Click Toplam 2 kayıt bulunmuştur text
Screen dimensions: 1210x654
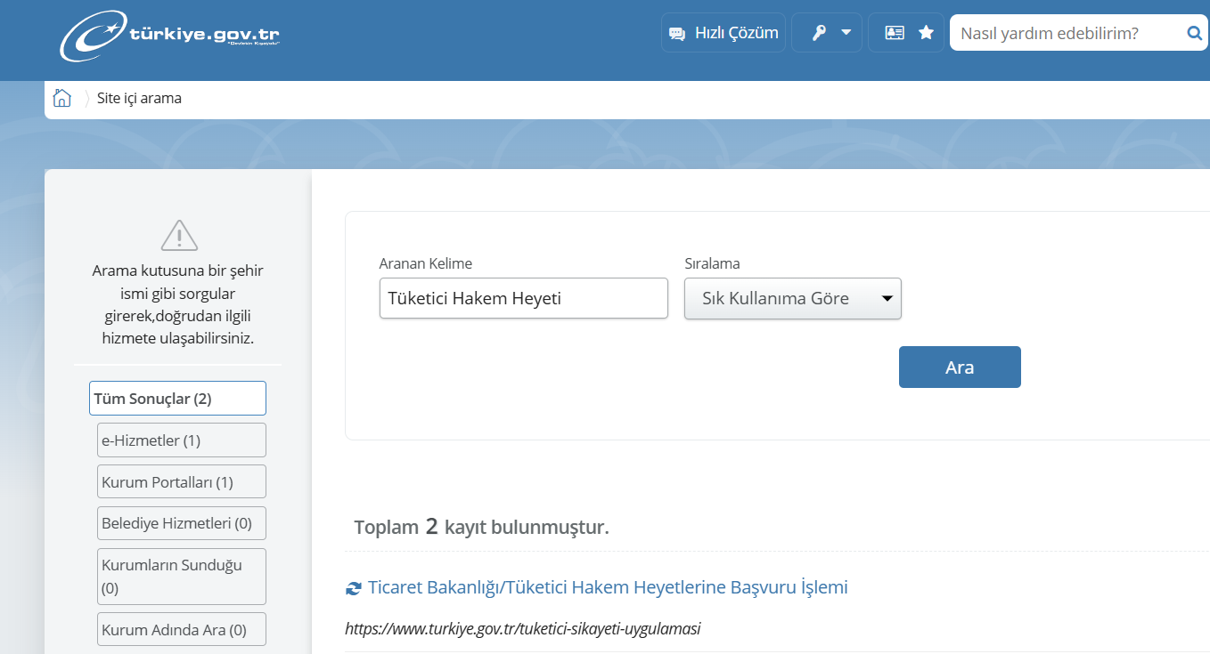point(481,527)
